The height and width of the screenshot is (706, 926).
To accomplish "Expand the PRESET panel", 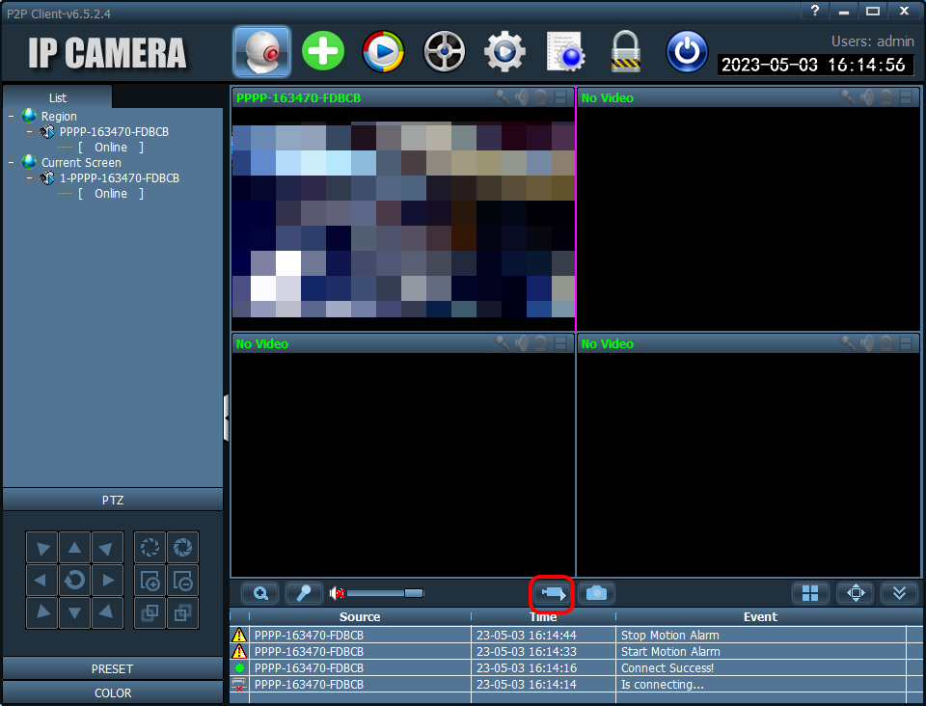I will point(113,668).
